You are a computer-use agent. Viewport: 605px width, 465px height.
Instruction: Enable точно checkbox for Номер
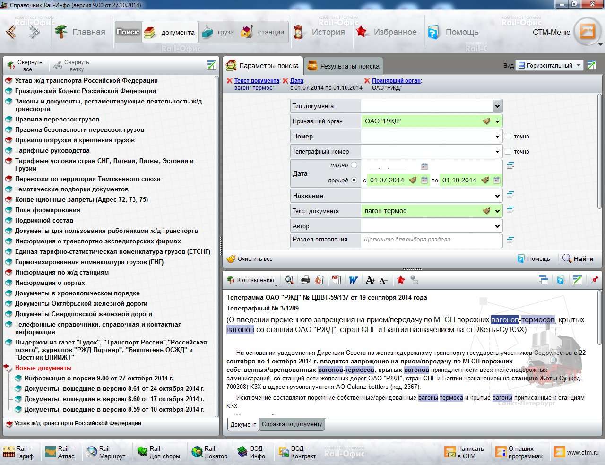point(508,136)
